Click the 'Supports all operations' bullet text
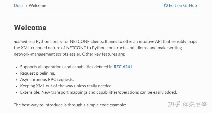212x113 pixels. click(66, 67)
